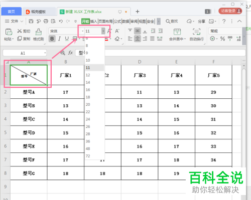
Task: Increase indent in alignment group
Action: (161, 31)
